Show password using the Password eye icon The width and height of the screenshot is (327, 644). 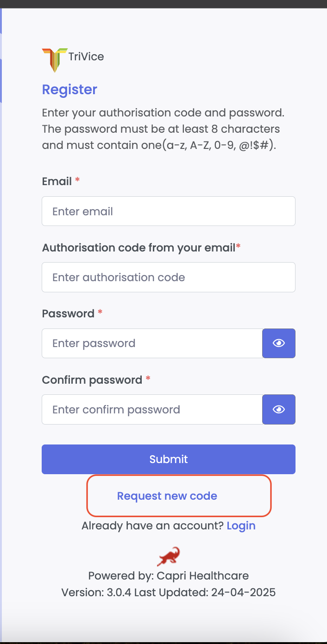[279, 343]
